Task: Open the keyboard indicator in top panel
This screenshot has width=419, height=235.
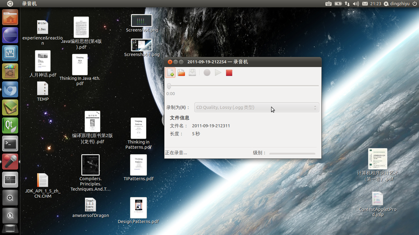Action: 329,4
